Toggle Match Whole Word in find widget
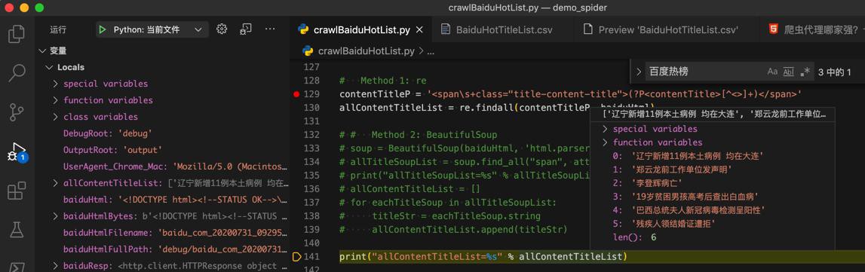The image size is (865, 272). tap(788, 72)
